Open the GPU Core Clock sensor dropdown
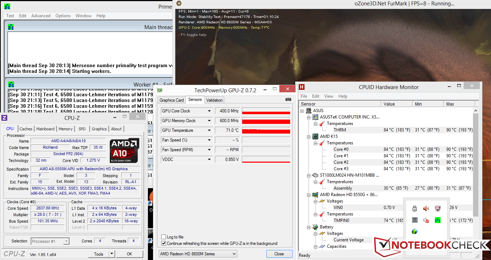The height and width of the screenshot is (260, 491). coord(209,111)
